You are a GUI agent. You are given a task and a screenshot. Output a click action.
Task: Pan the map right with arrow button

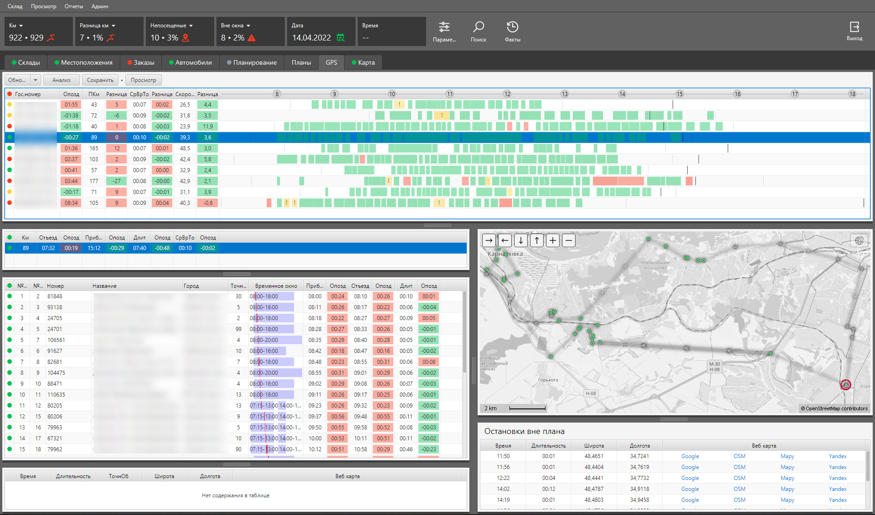click(489, 240)
